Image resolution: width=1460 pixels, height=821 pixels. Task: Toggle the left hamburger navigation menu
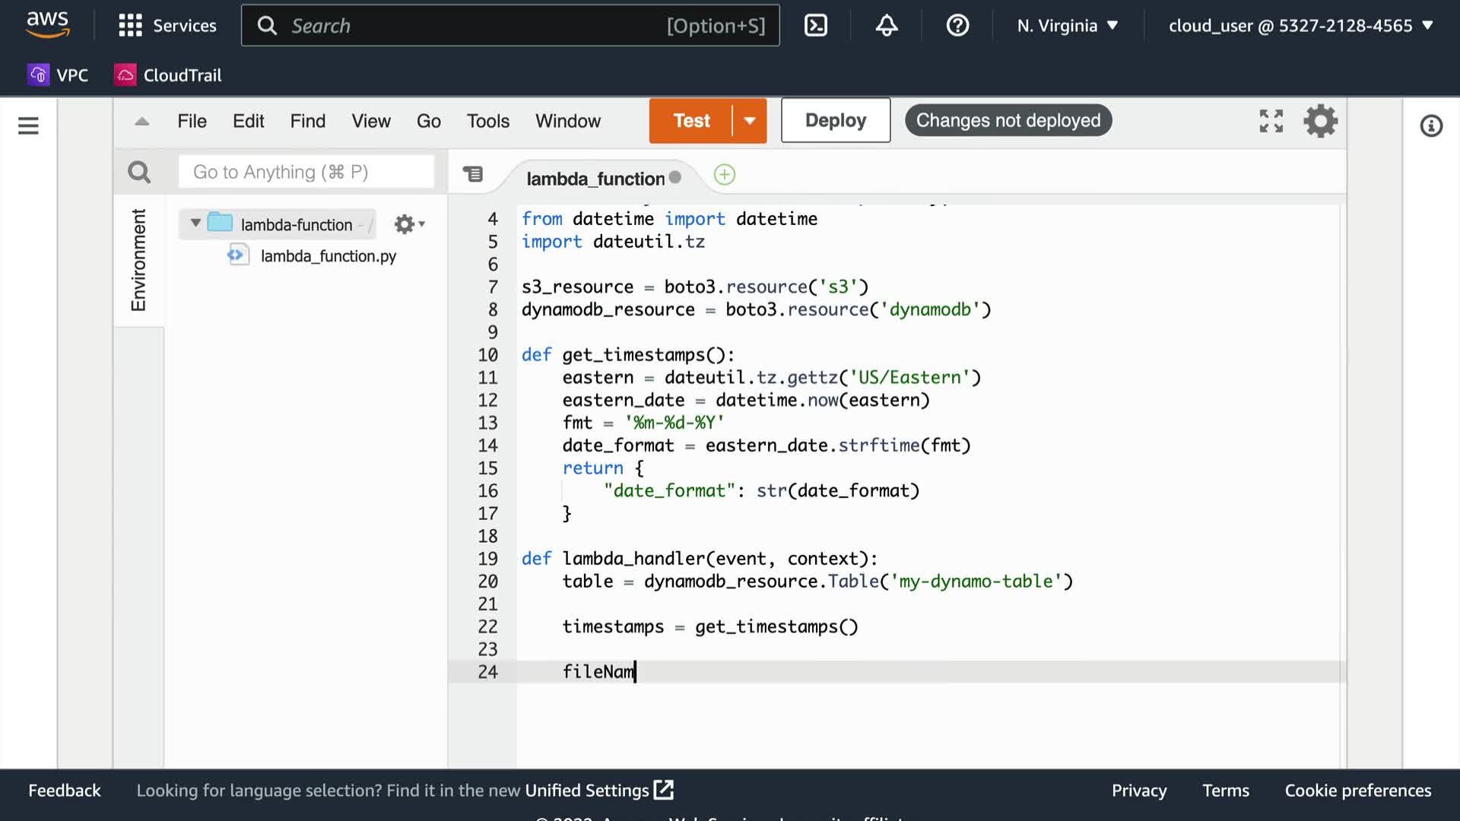[x=28, y=125]
